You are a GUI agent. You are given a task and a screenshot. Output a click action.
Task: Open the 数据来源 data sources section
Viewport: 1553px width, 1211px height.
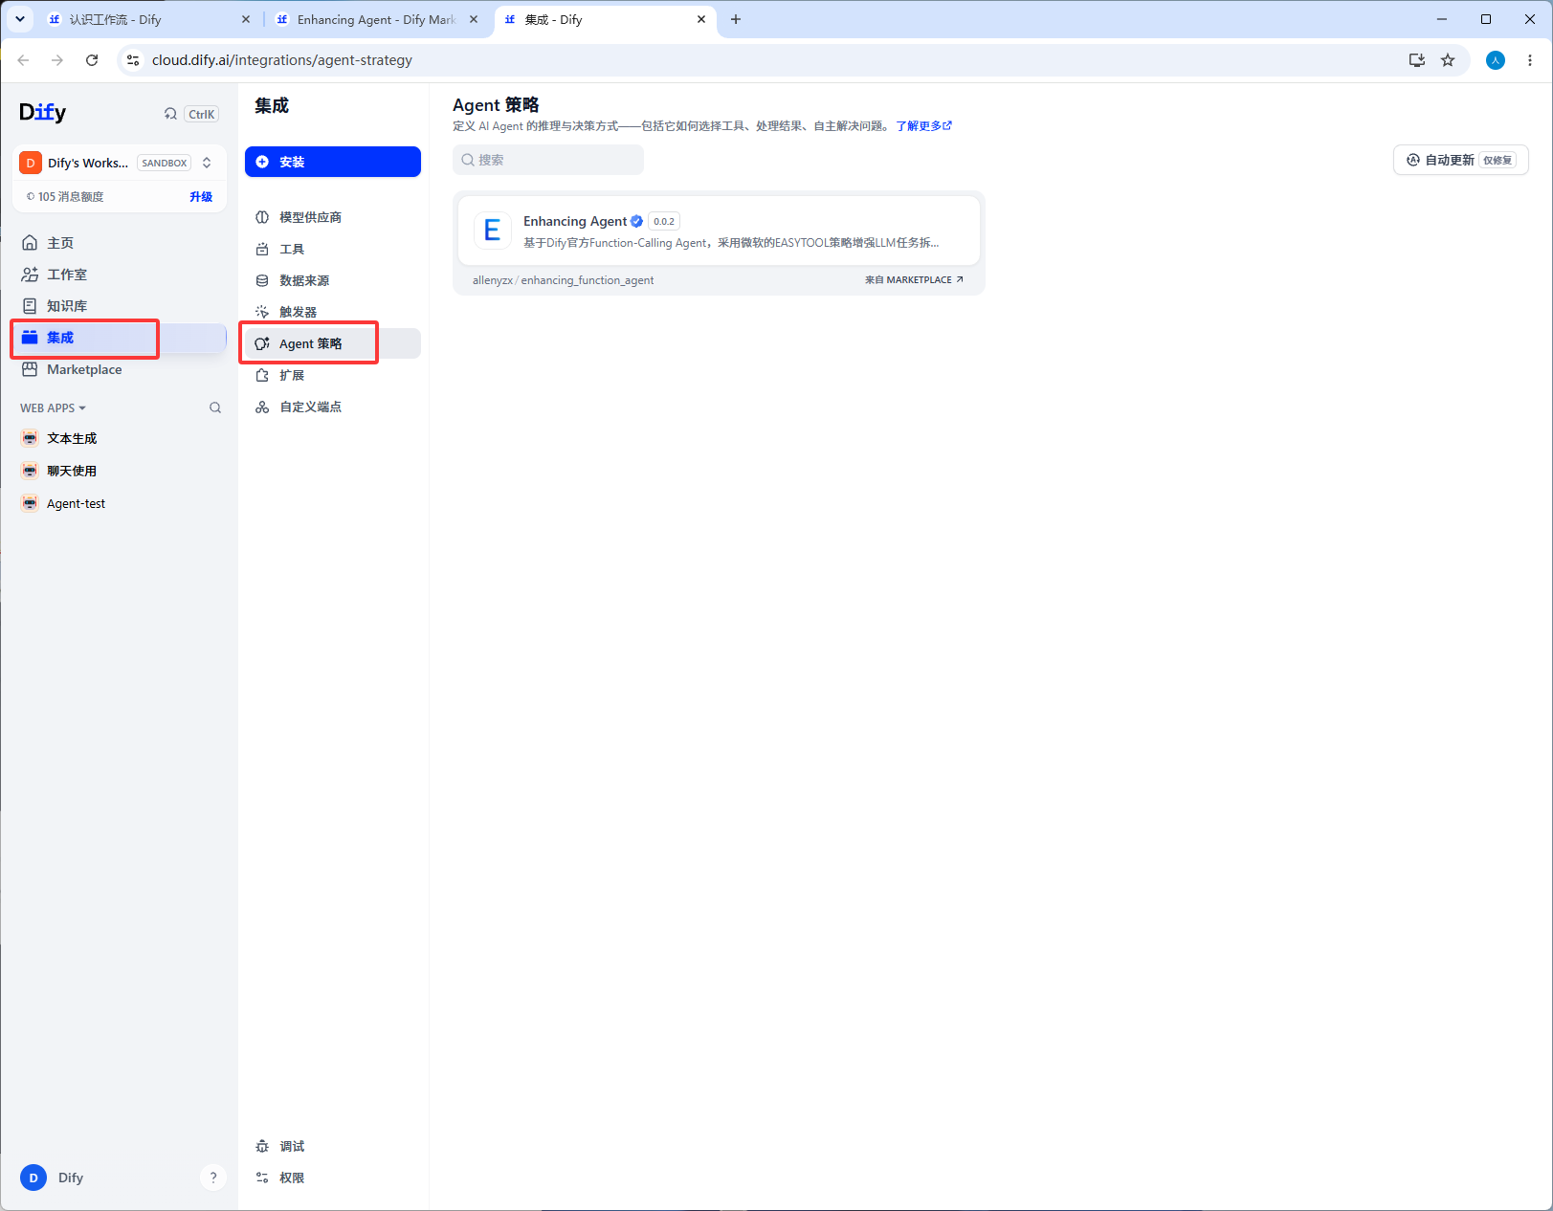[333, 280]
